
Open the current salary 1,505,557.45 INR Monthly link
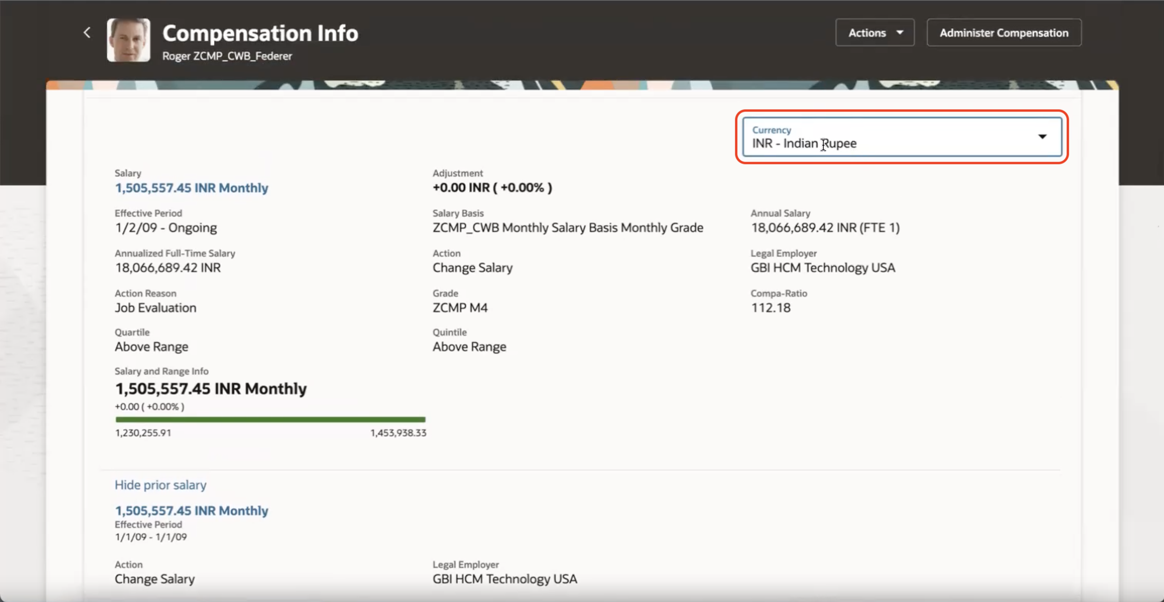(191, 188)
